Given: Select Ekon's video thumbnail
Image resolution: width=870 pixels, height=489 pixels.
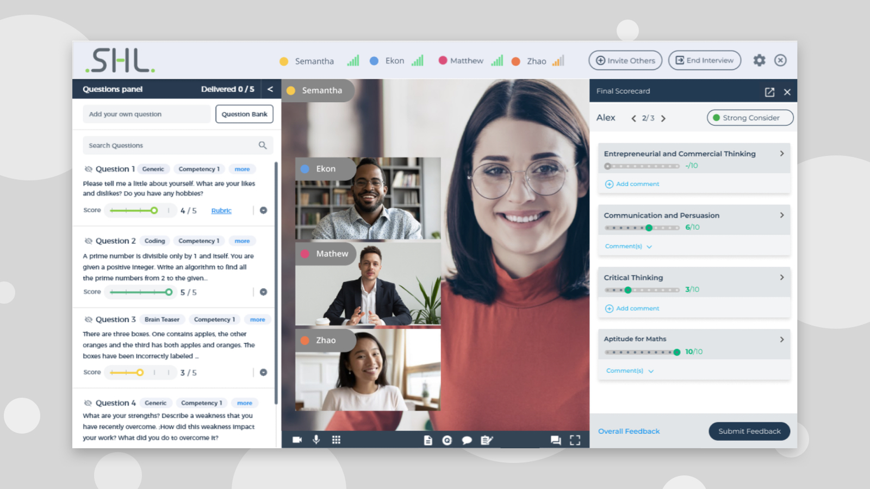Looking at the screenshot, I should (368, 198).
